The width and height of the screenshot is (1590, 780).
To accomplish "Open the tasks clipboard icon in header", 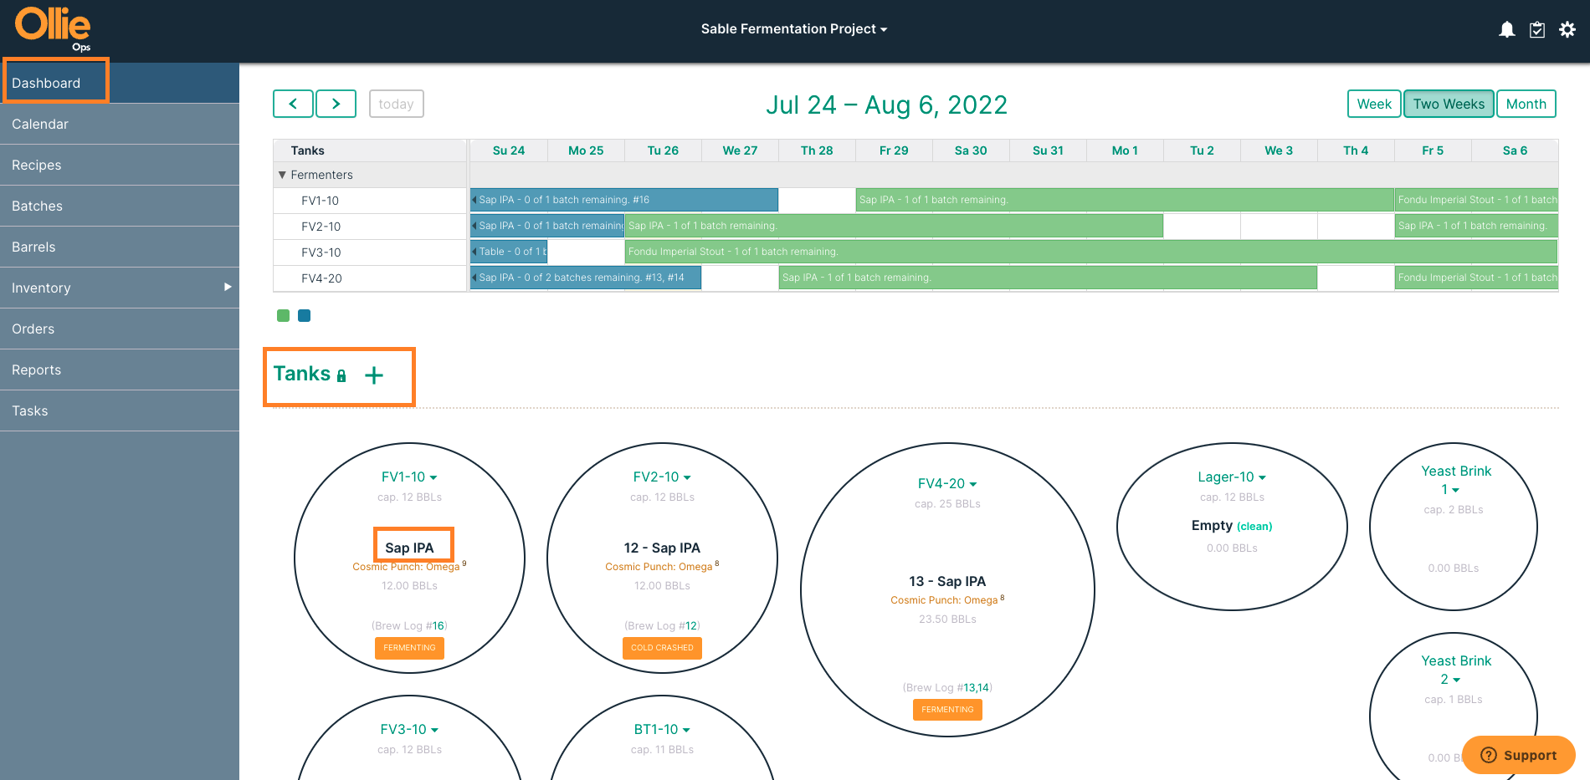I will coord(1537,30).
